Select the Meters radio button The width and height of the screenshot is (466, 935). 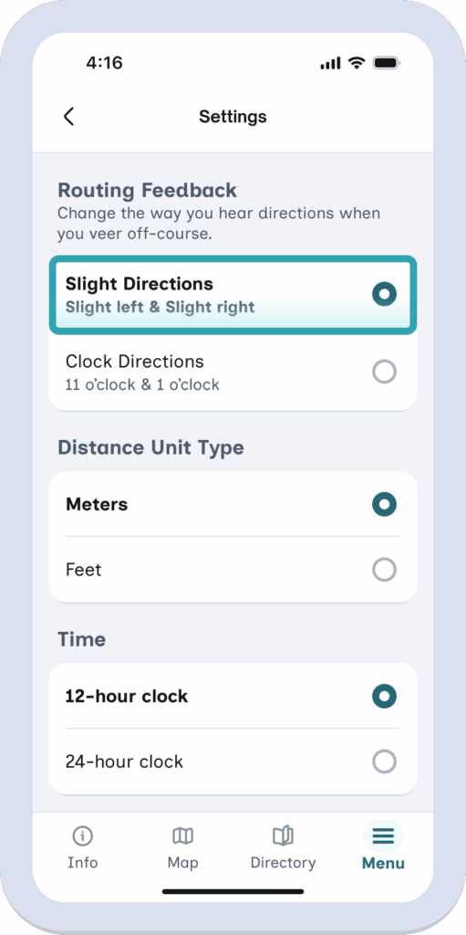(384, 504)
